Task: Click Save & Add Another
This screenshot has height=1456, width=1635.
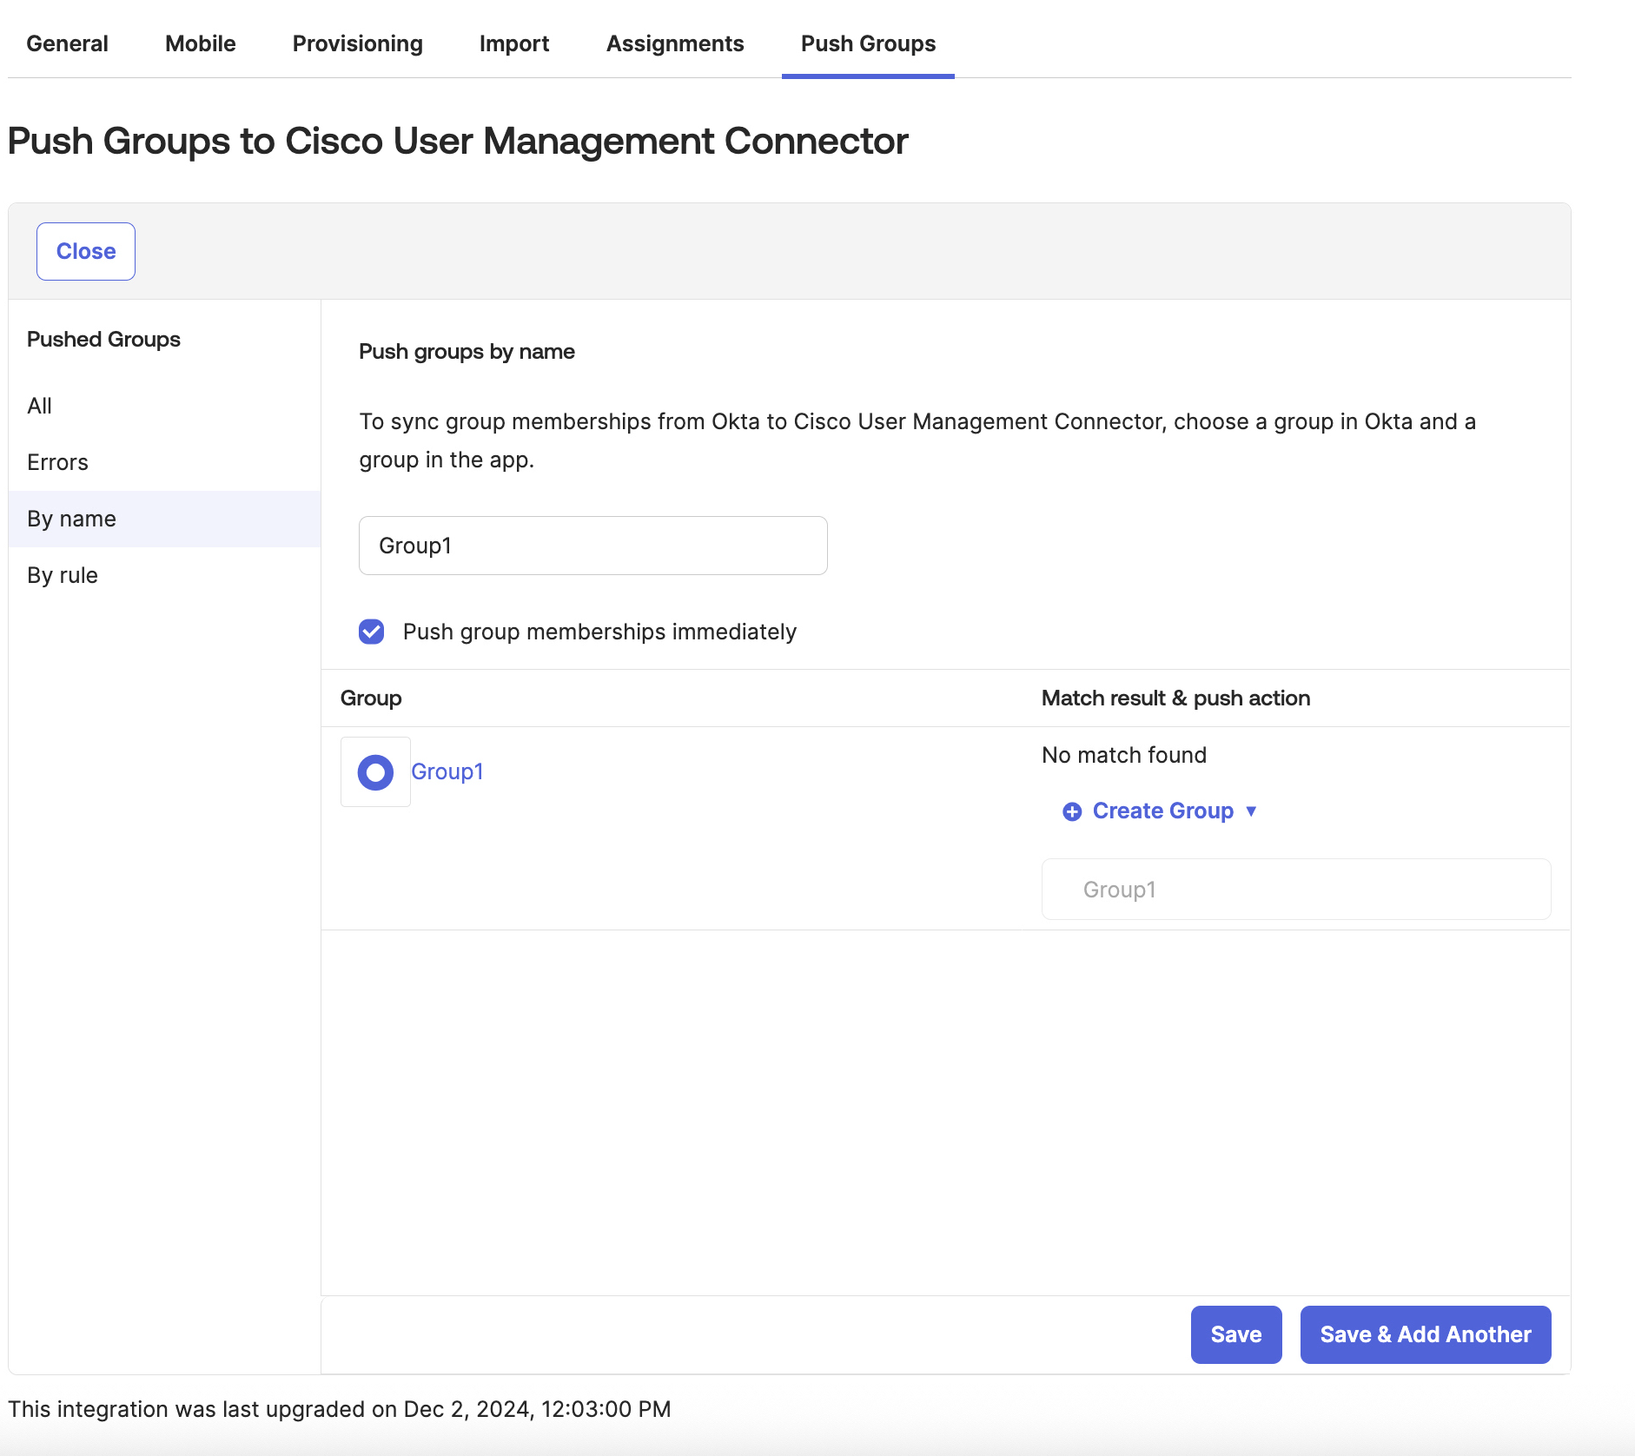Action: [x=1426, y=1334]
